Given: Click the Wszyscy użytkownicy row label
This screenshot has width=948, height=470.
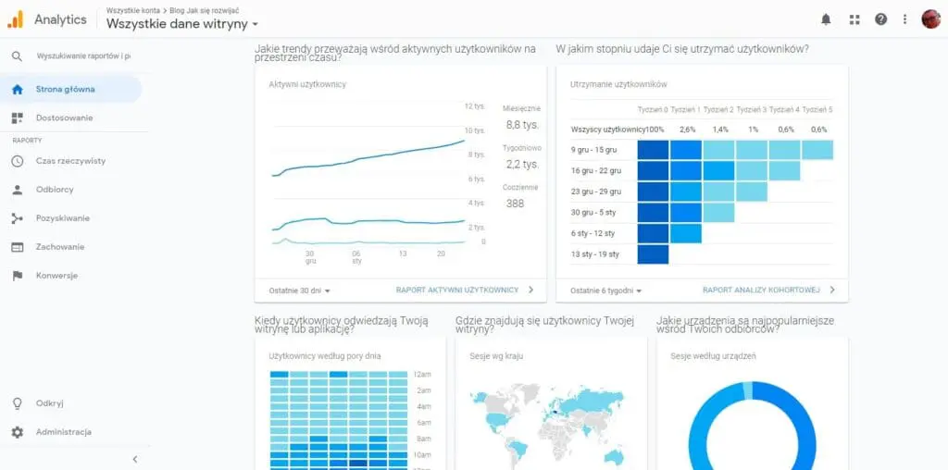Looking at the screenshot, I should point(607,130).
